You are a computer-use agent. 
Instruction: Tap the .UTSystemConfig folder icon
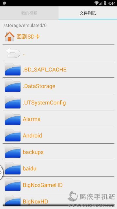(x=13, y=102)
